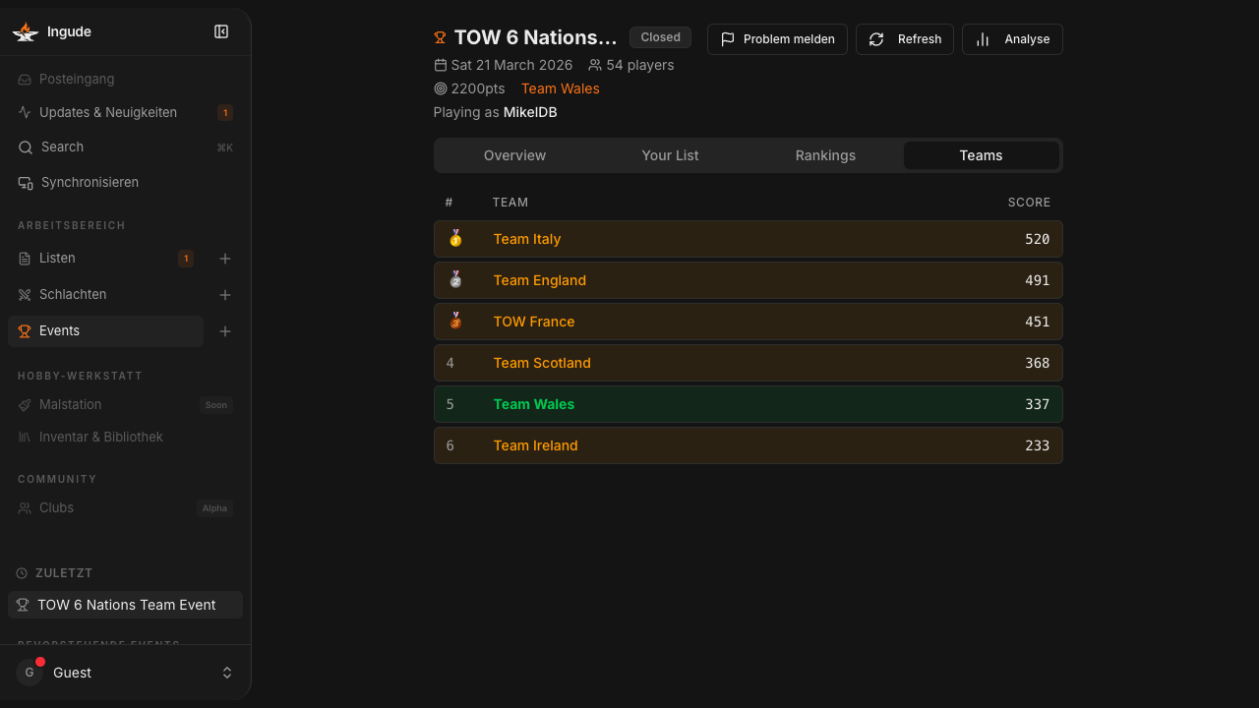The image size is (1259, 708).
Task: Click the Guest avatar icon
Action: click(30, 673)
